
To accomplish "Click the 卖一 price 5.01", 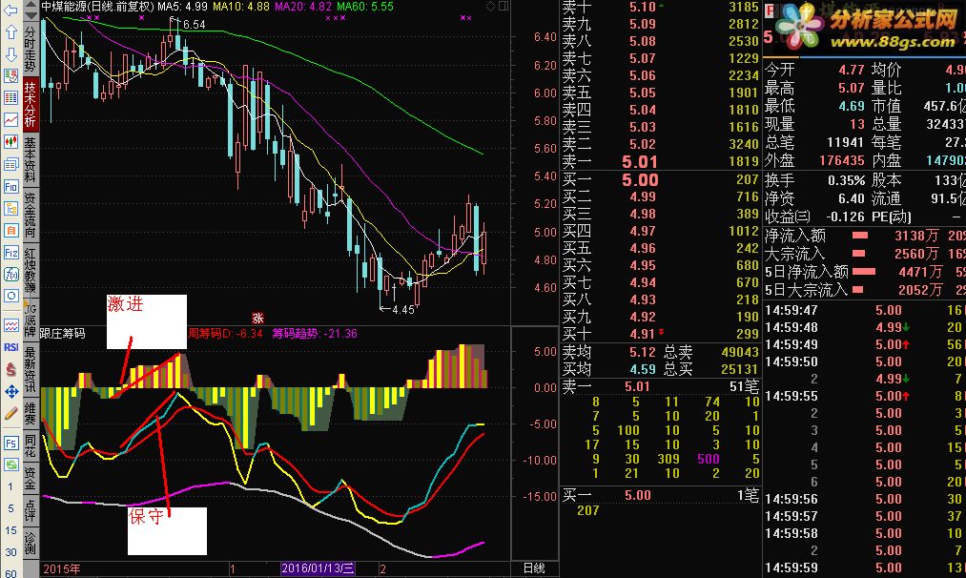I will [640, 162].
